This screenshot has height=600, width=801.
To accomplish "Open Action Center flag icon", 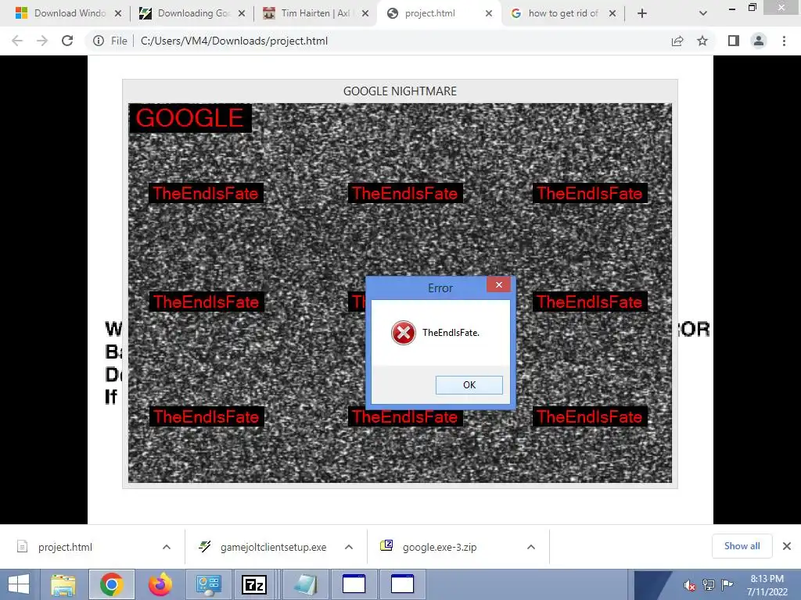I will click(x=727, y=585).
